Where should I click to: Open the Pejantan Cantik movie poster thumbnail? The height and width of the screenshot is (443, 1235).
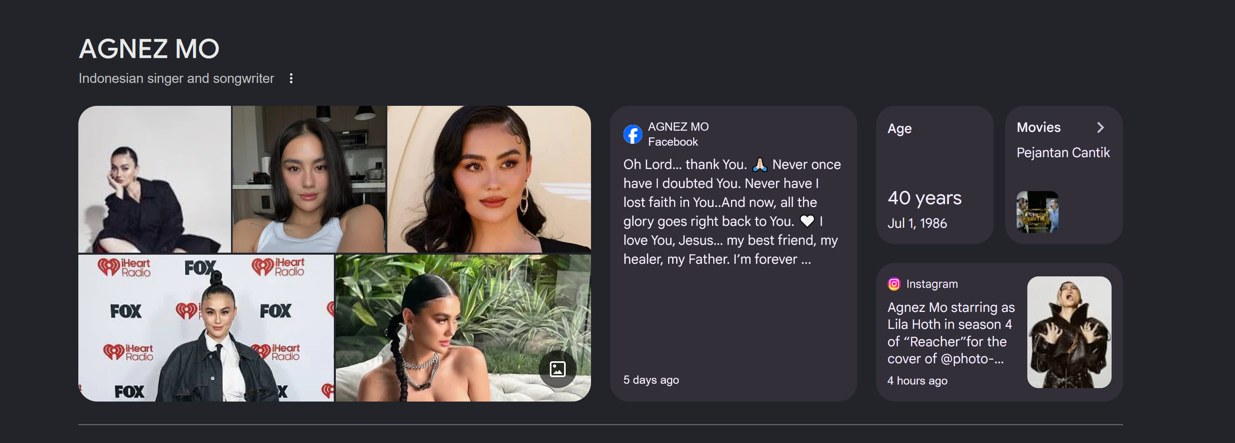coord(1037,212)
